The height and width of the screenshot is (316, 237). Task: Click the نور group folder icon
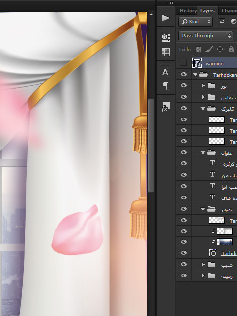[211, 86]
